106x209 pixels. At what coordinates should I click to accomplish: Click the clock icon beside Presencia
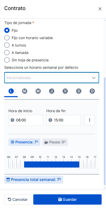click(x=12, y=142)
